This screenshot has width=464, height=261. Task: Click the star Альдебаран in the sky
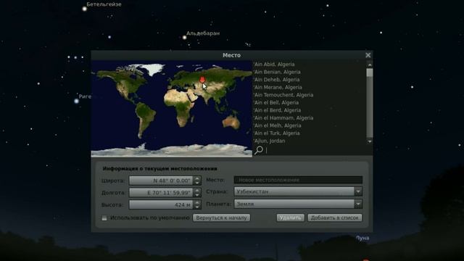pos(185,38)
